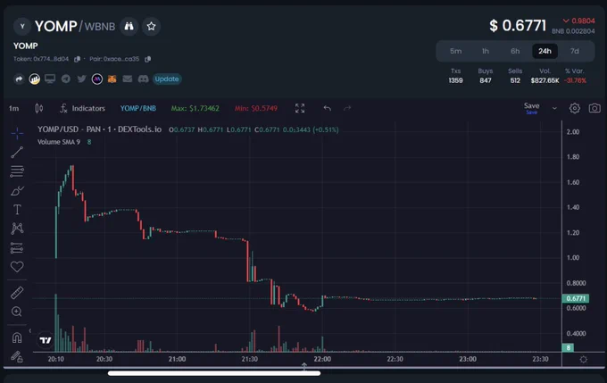Click the Max: $1.73462 text
The width and height of the screenshot is (607, 383).
click(x=195, y=108)
